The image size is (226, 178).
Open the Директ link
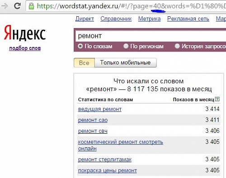(x=85, y=19)
